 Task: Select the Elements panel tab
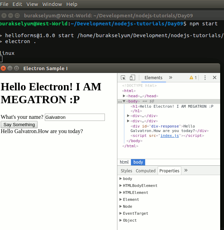[153, 77]
